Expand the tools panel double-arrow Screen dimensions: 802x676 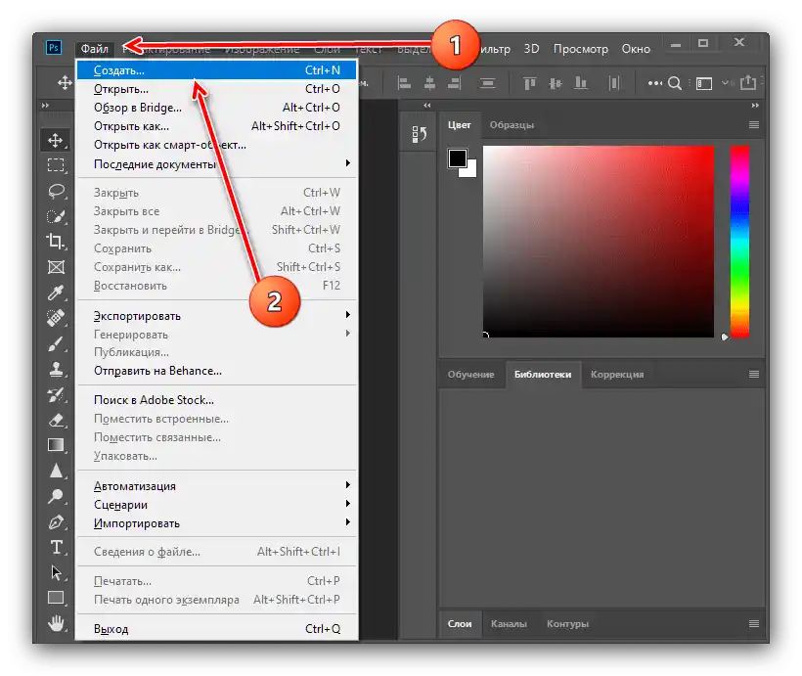point(46,105)
